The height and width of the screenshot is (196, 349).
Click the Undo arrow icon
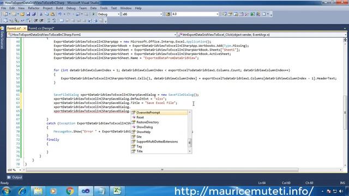[59, 14]
